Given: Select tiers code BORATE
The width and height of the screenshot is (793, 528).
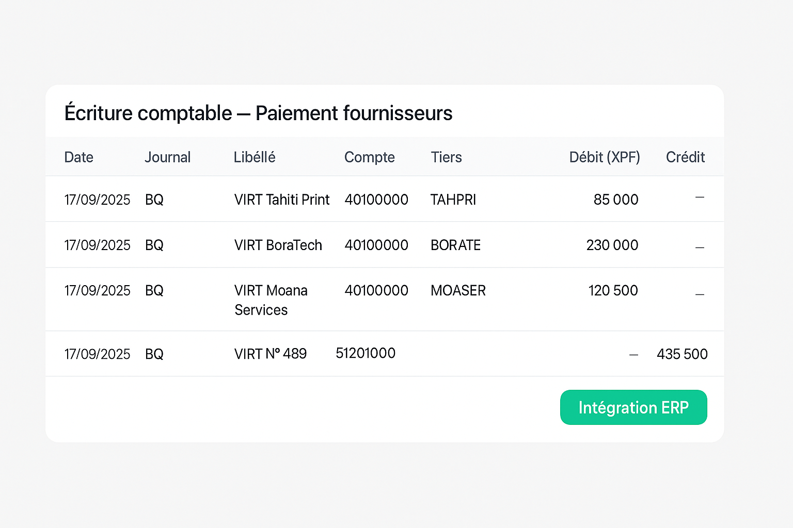Looking at the screenshot, I should (455, 245).
